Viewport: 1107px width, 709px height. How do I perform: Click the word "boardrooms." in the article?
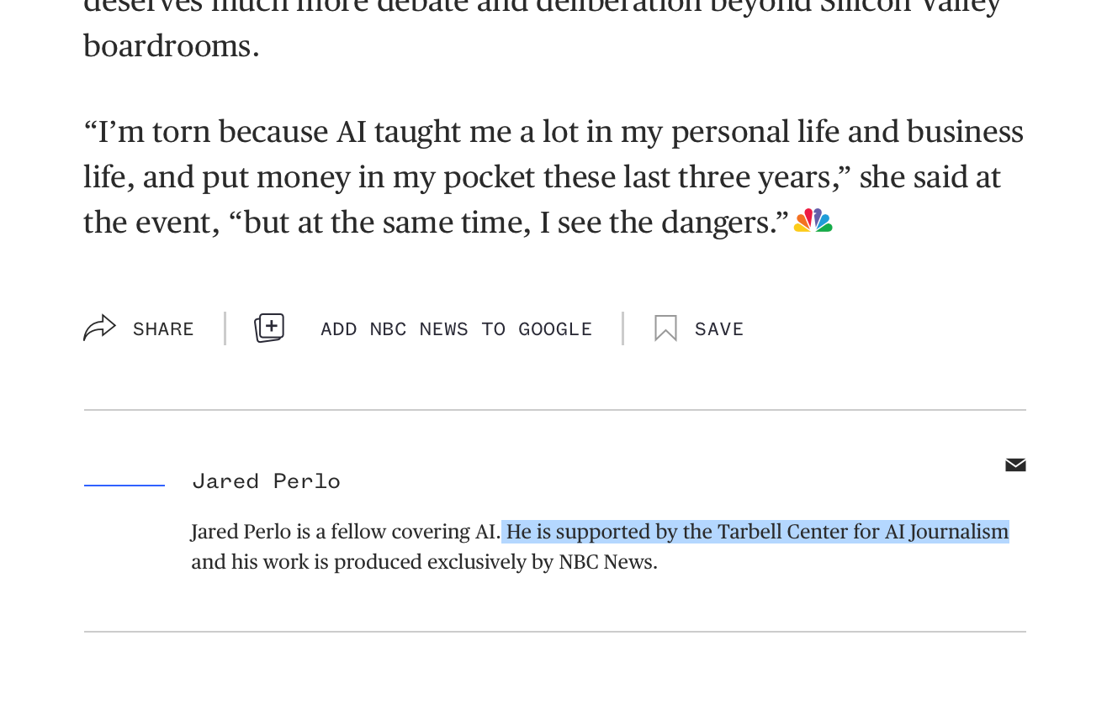tap(172, 46)
